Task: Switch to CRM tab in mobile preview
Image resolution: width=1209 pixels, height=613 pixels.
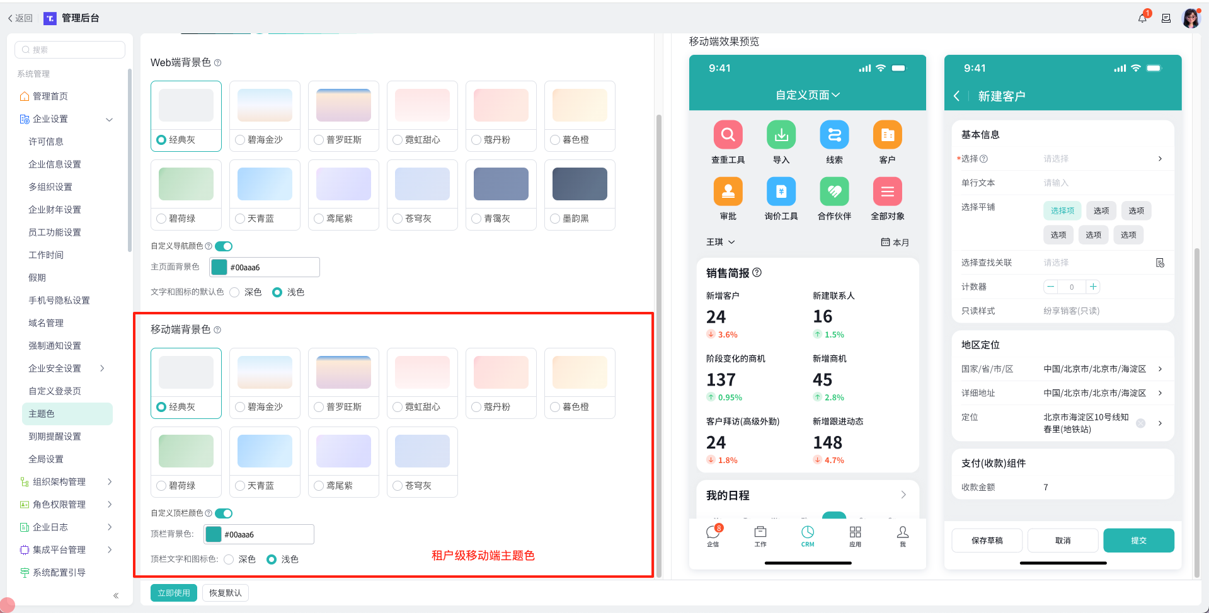Action: click(x=807, y=536)
